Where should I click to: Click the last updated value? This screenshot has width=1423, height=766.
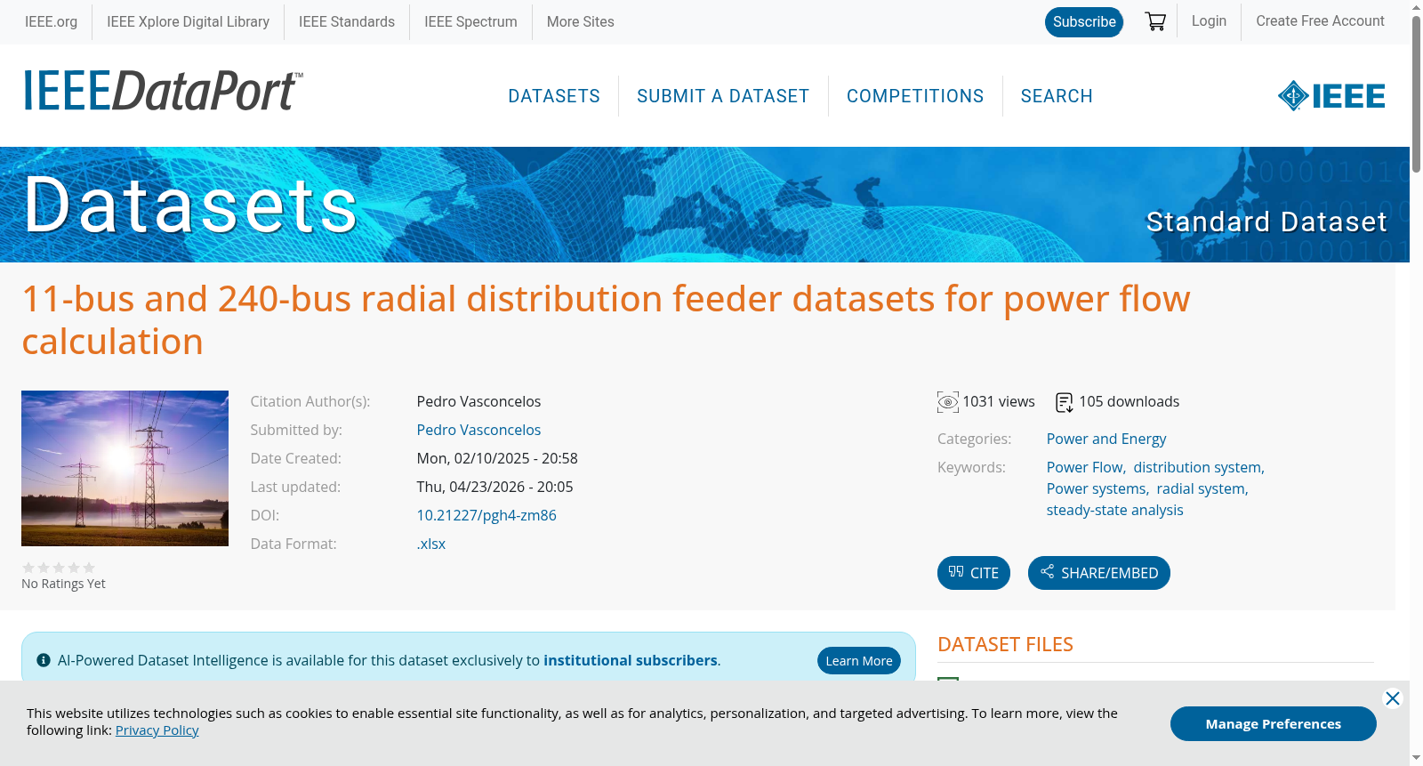[494, 487]
